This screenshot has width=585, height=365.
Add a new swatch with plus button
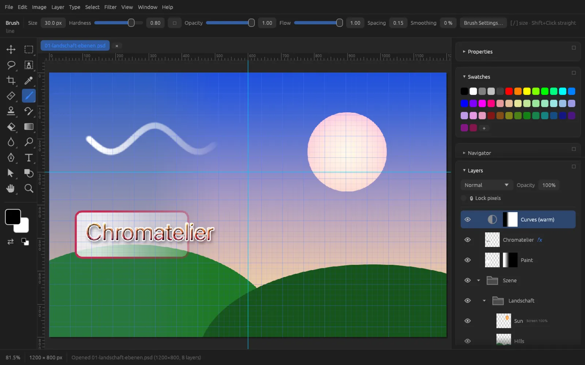point(484,128)
